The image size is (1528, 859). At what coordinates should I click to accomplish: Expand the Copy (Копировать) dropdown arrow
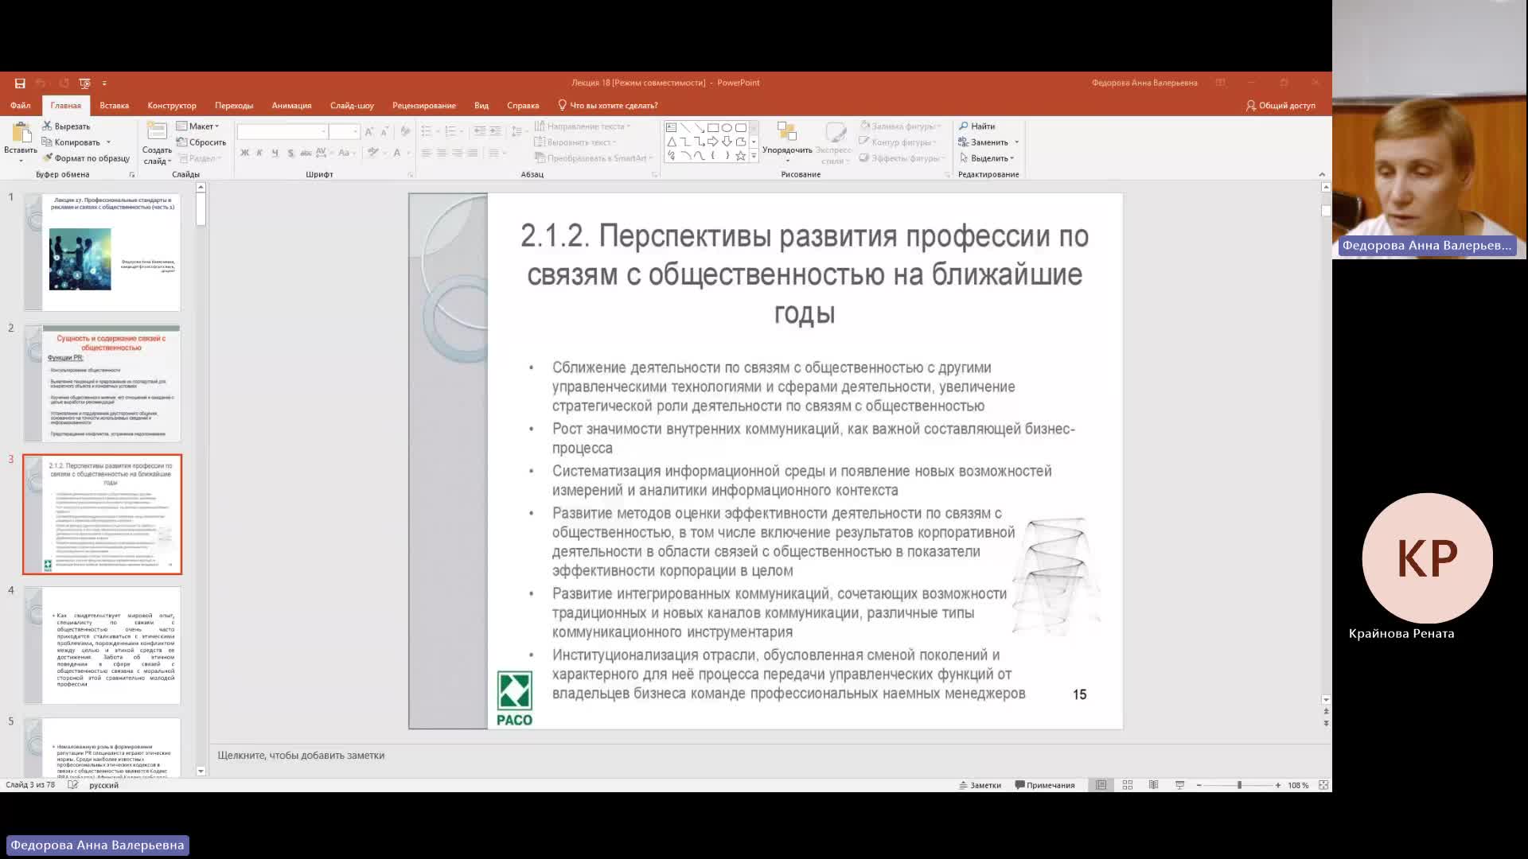click(108, 142)
